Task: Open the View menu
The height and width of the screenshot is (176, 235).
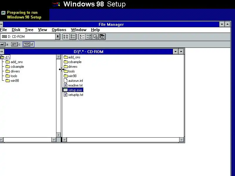Action: [42, 30]
